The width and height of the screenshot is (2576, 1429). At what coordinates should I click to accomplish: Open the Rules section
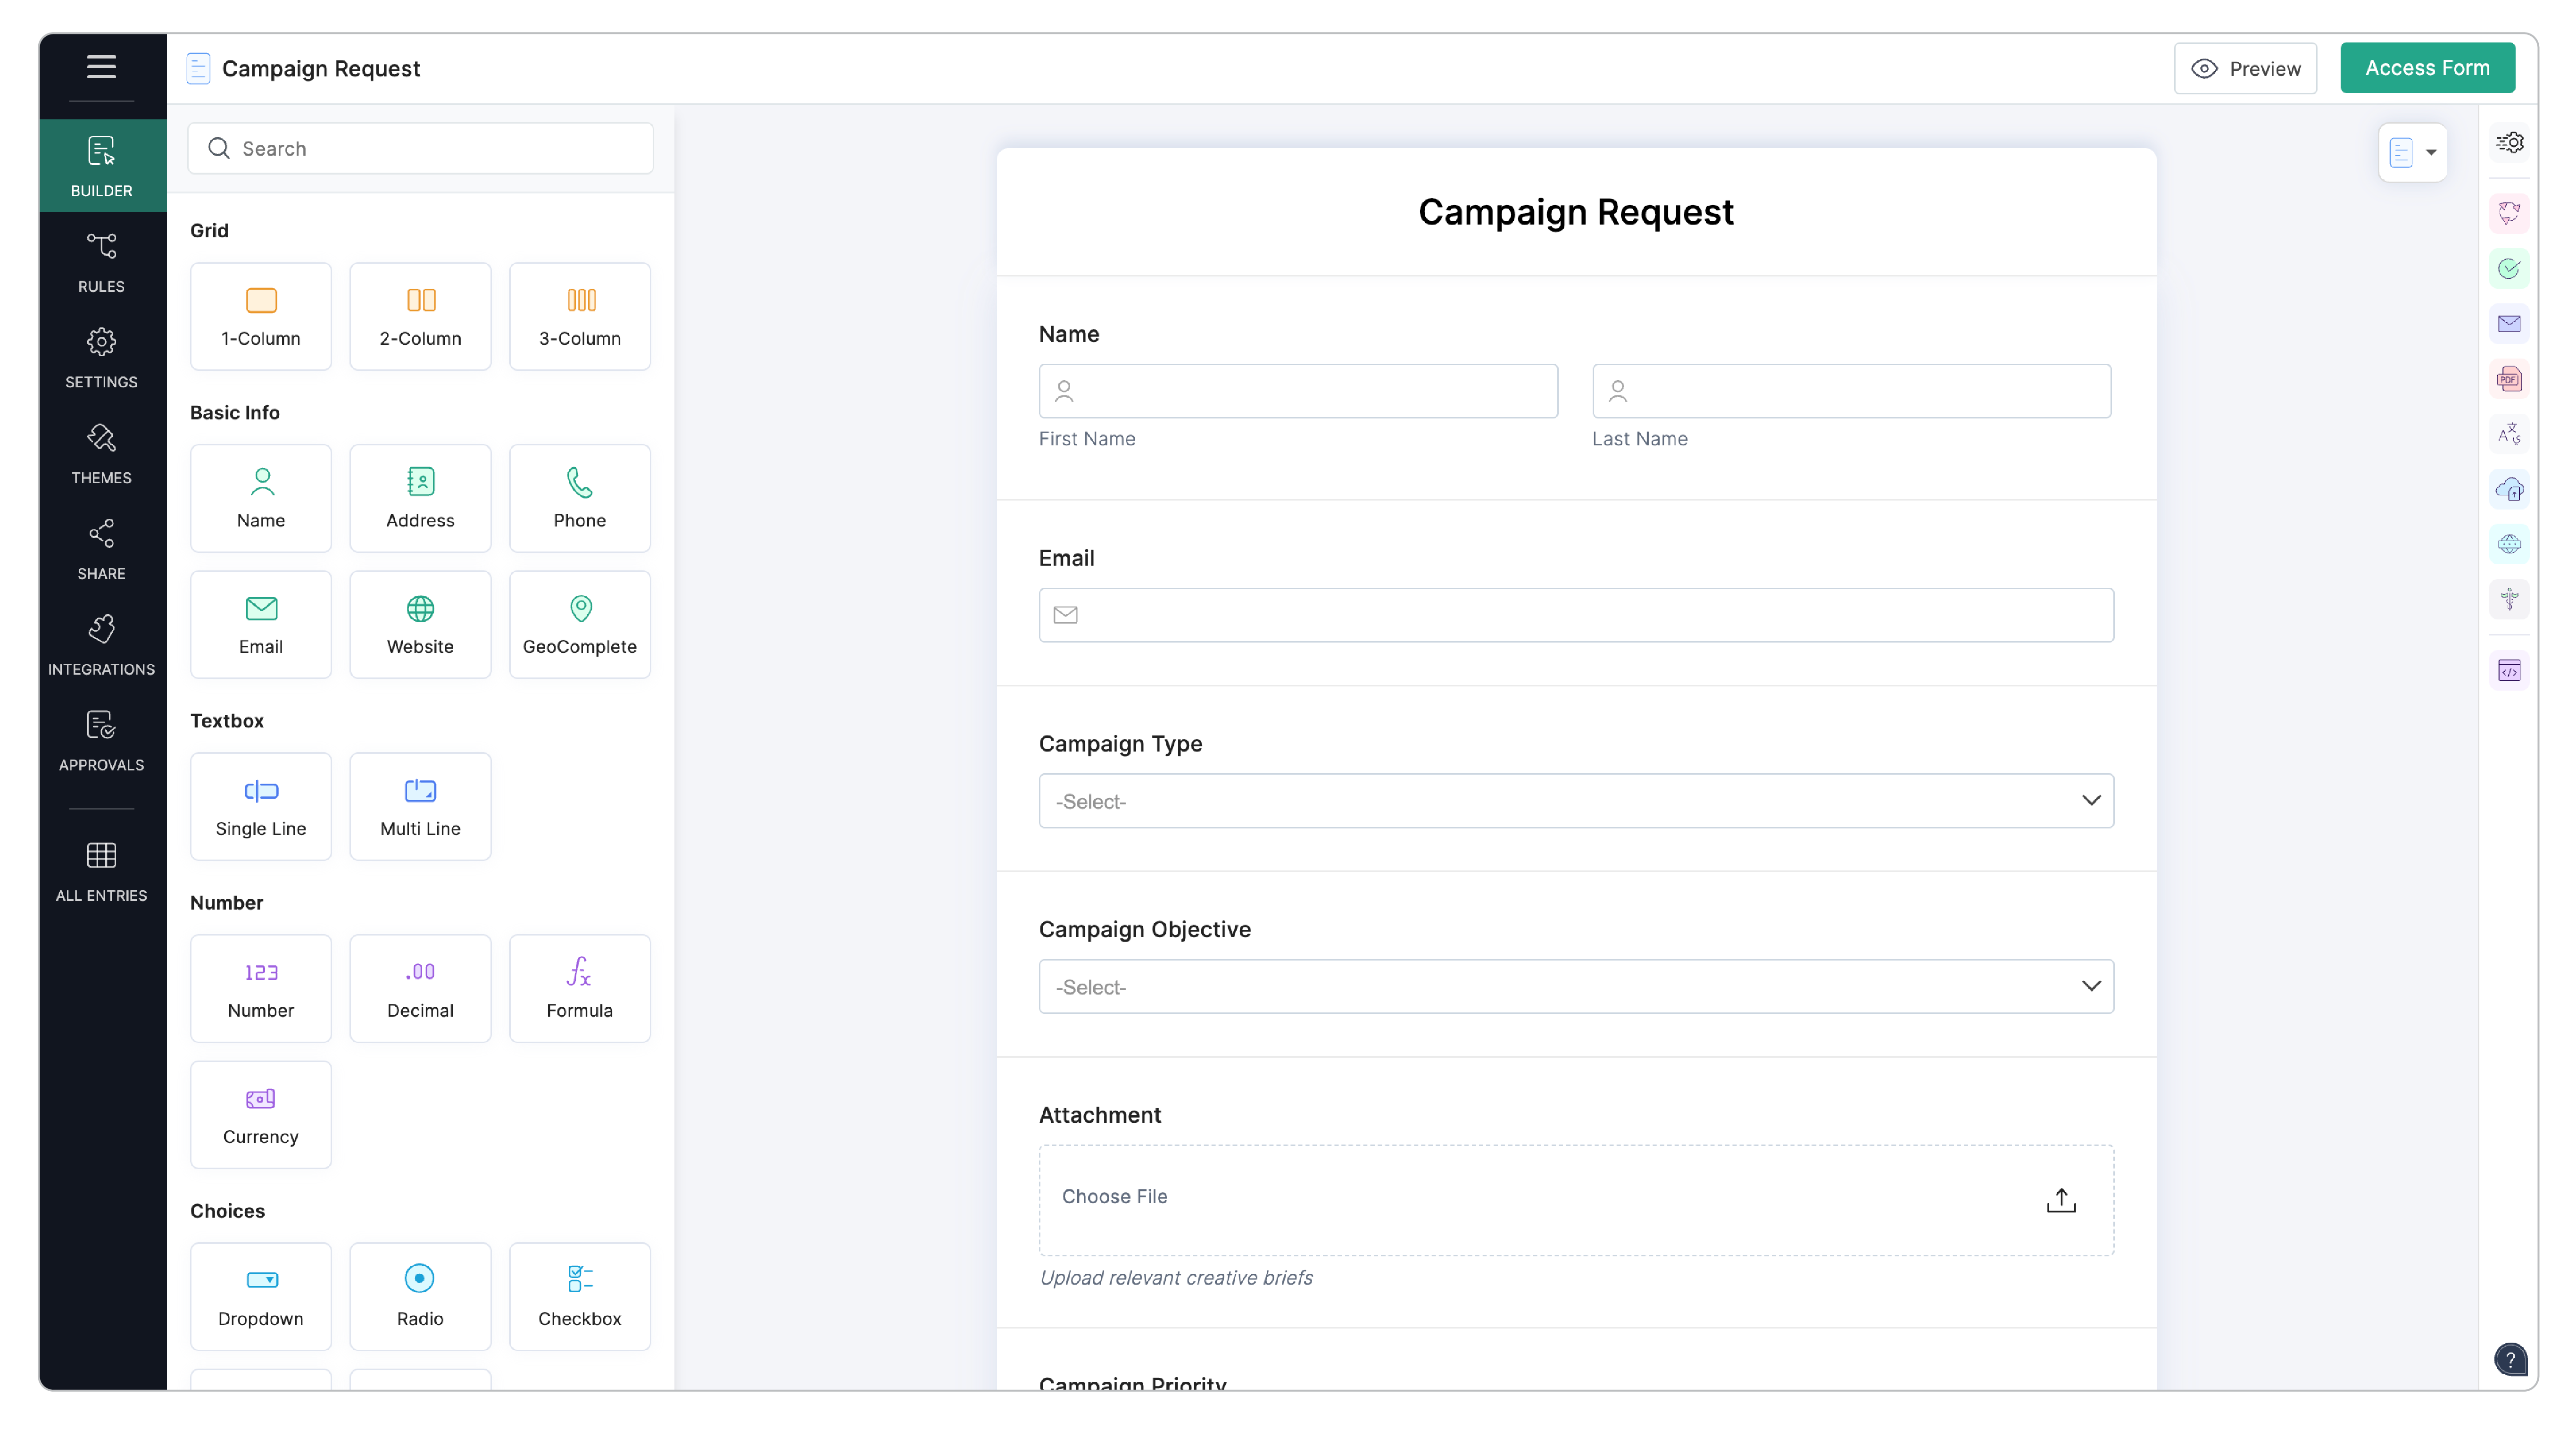click(101, 263)
